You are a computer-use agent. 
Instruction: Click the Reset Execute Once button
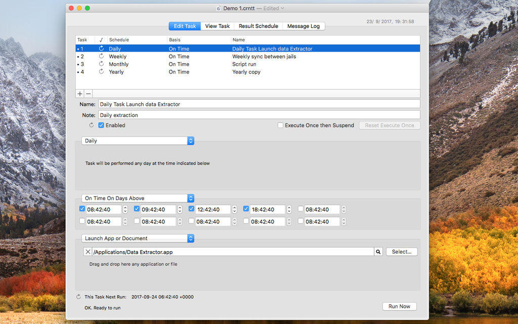point(389,126)
